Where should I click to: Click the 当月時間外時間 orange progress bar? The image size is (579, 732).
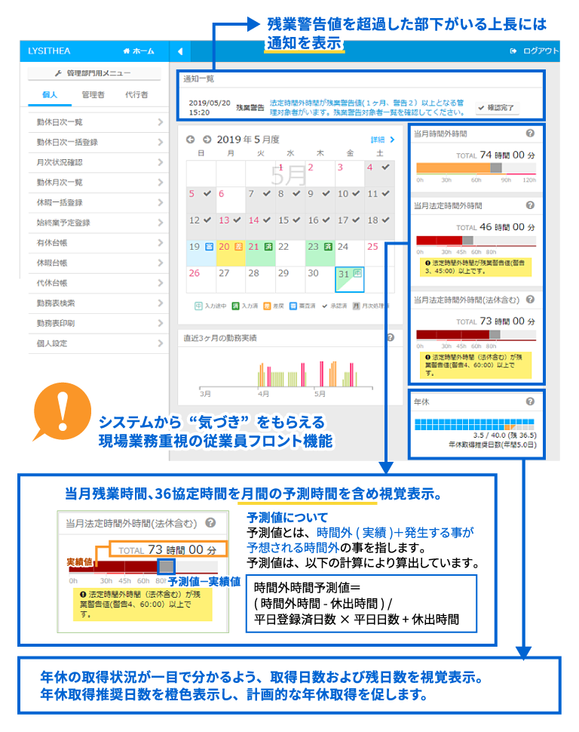pos(453,168)
